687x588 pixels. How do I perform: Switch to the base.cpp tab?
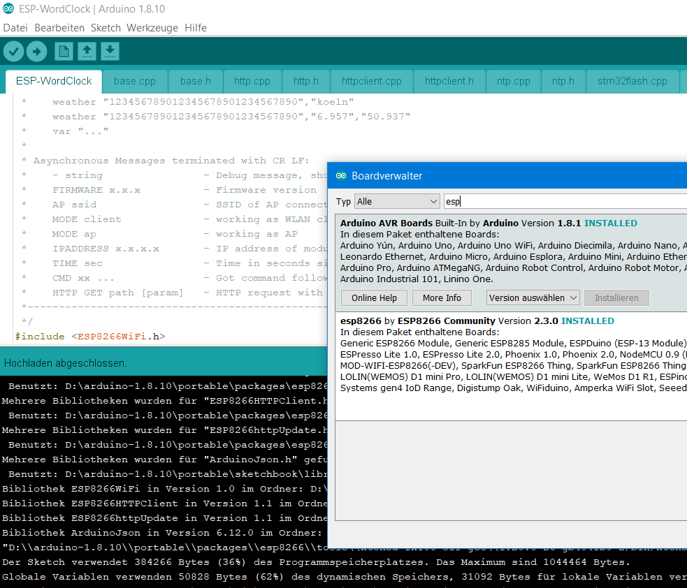pos(134,82)
